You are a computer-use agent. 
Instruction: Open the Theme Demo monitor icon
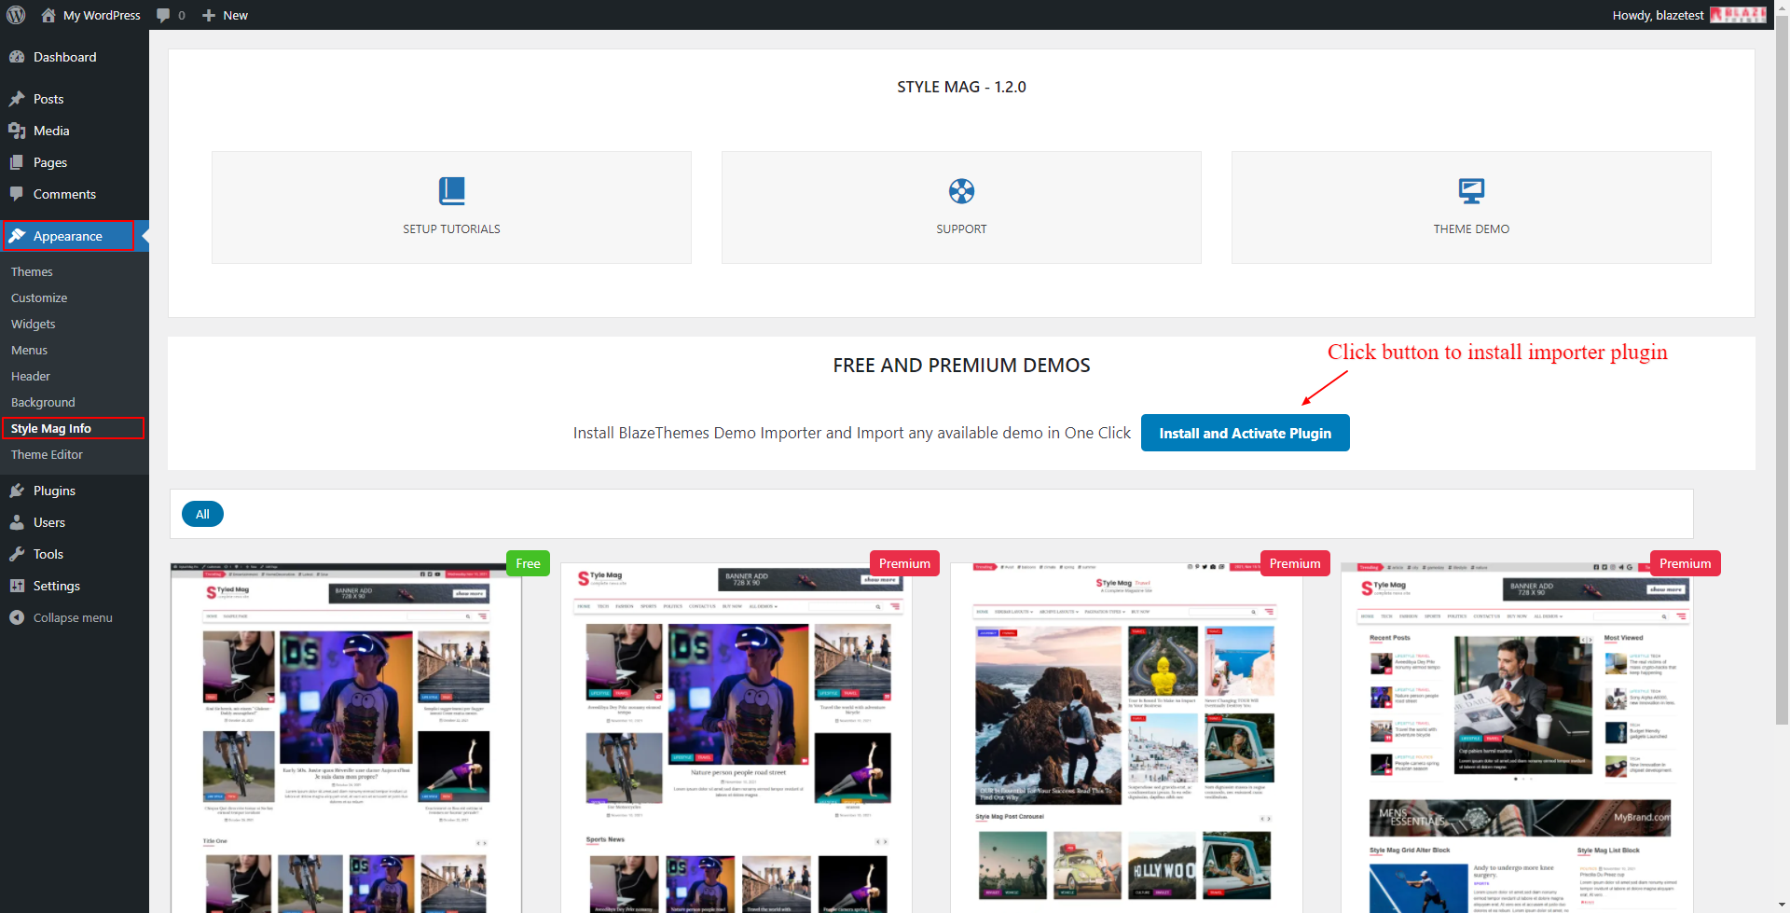coord(1471,191)
